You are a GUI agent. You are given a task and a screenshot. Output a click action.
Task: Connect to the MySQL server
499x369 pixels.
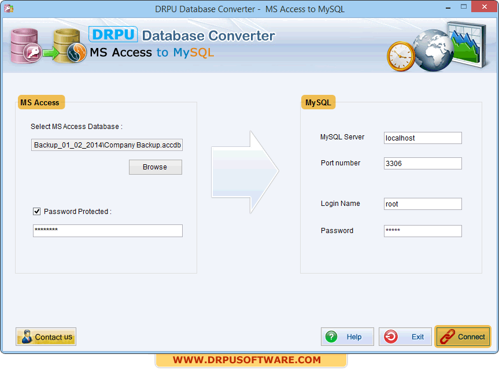pos(463,337)
